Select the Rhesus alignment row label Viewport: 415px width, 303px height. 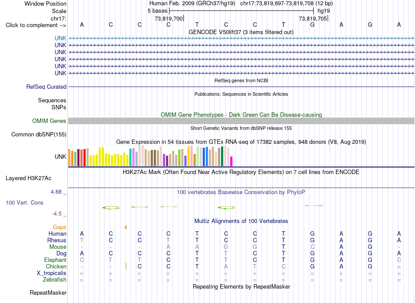tap(57, 240)
